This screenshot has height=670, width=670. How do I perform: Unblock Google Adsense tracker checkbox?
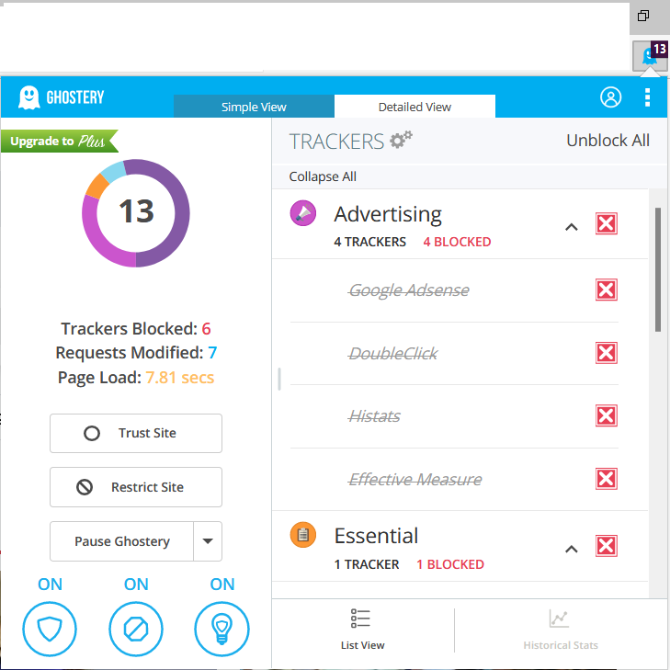click(607, 290)
